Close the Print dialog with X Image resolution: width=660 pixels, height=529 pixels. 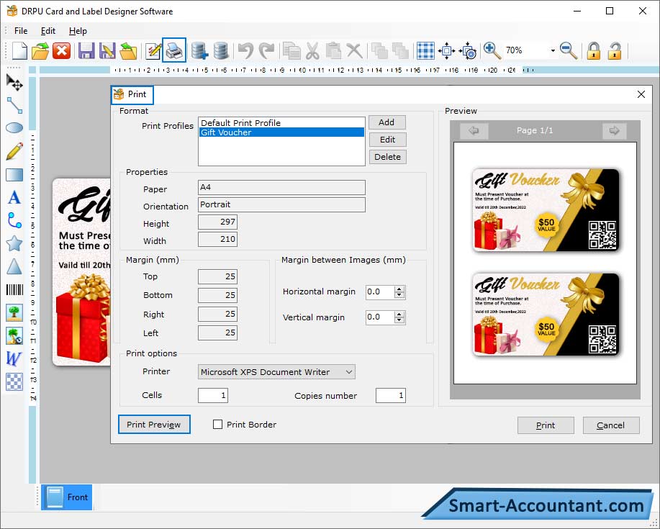(x=641, y=94)
